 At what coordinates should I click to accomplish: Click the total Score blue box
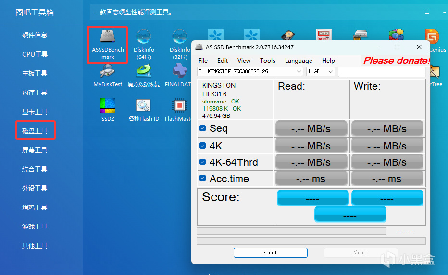click(350, 214)
